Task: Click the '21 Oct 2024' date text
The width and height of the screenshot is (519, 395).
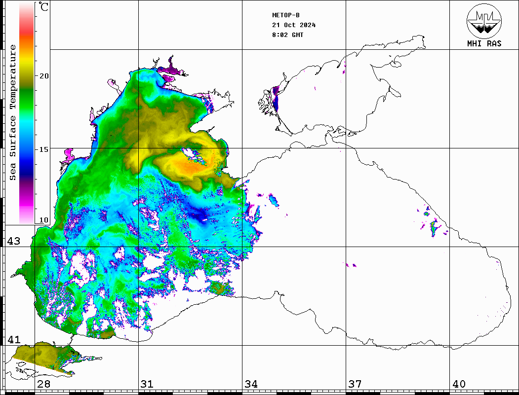Action: [294, 25]
